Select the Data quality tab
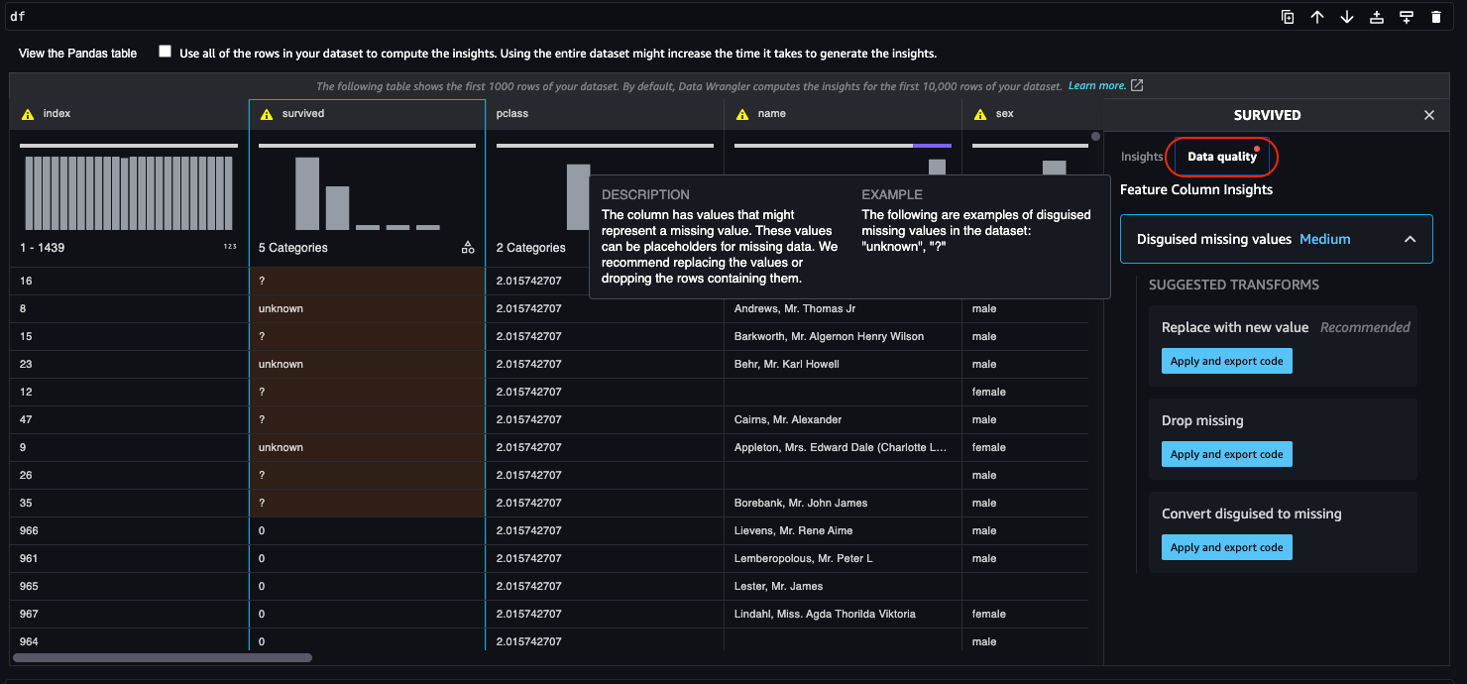The image size is (1467, 684). (x=1221, y=157)
